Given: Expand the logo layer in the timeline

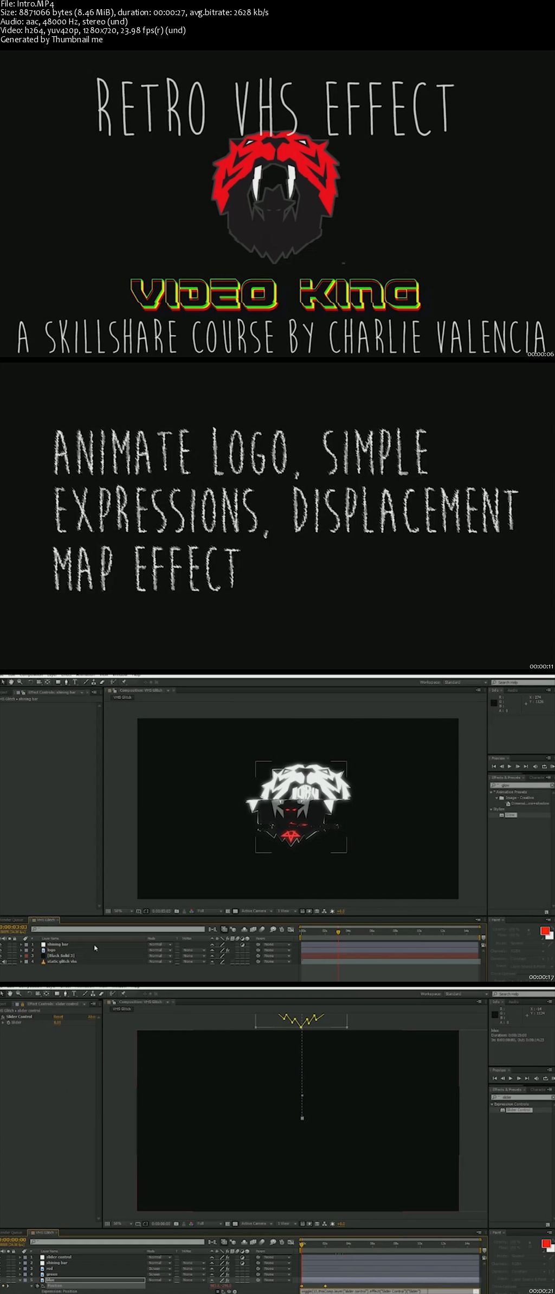Looking at the screenshot, I should tap(21, 950).
